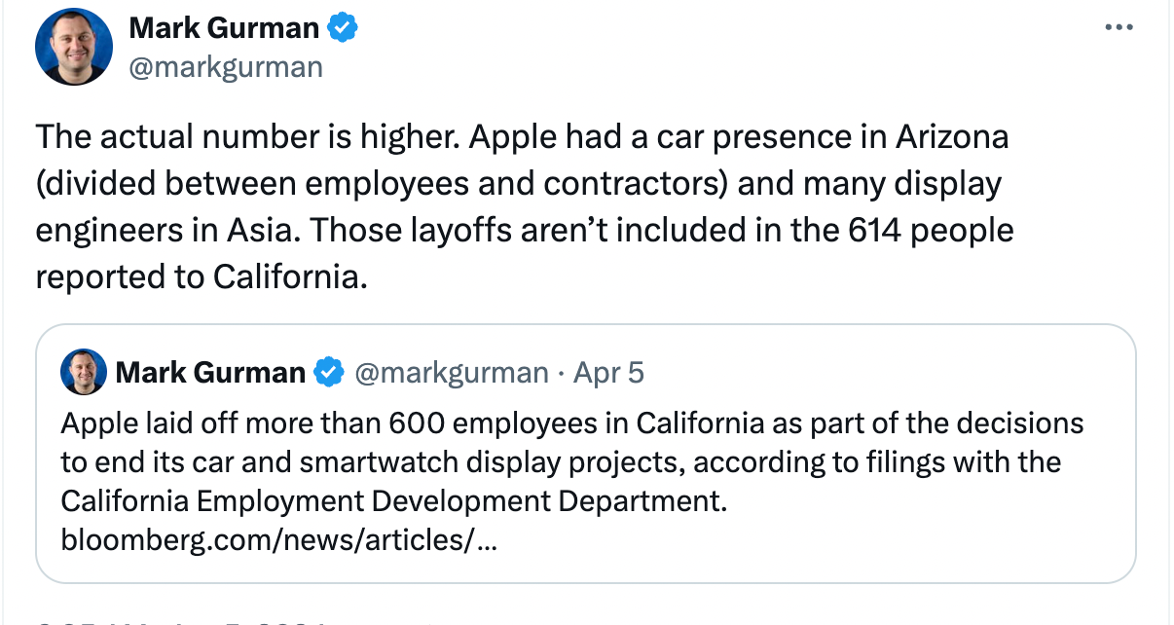Viewport: 1174px width, 625px height.
Task: Click "California Employment Development Department" in the quote
Action: coord(393,499)
